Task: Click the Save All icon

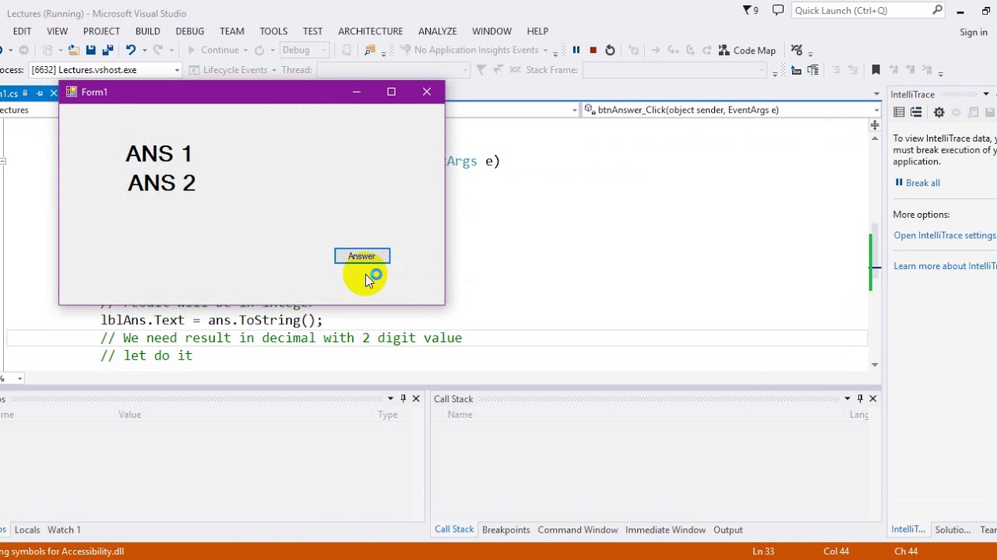Action: coord(107,50)
